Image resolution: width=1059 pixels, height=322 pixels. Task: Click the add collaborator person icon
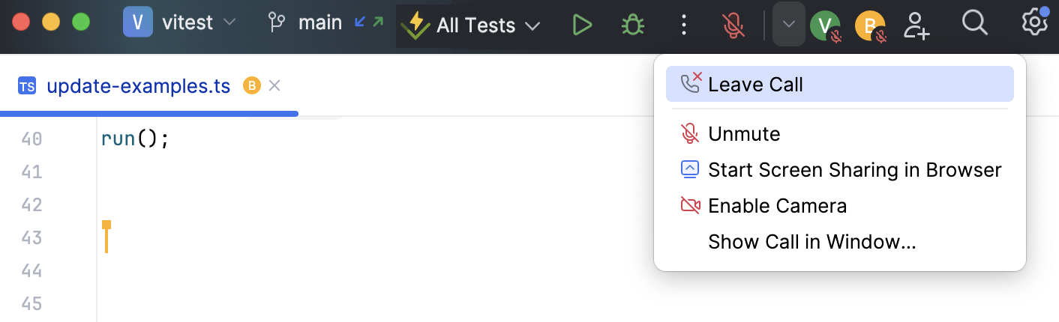click(x=916, y=25)
